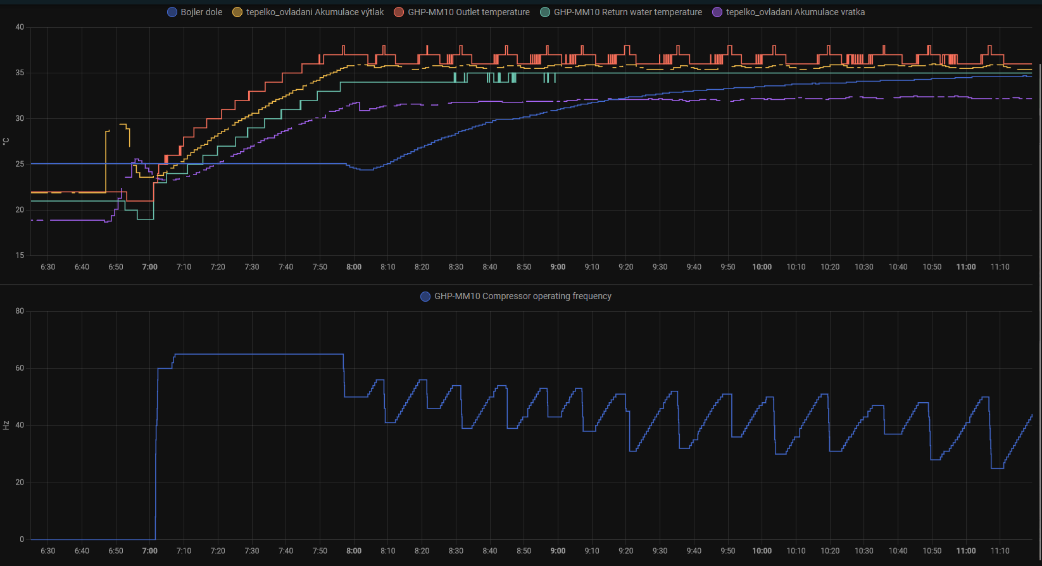1042x566 pixels.
Task: Click the 9:40 time label on the compressor chart
Action: pyautogui.click(x=694, y=551)
